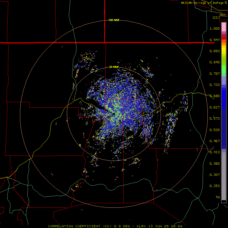The width and height of the screenshot is (228, 228).
Task: Select the 0.467 scale value
Action: (x=215, y=141)
